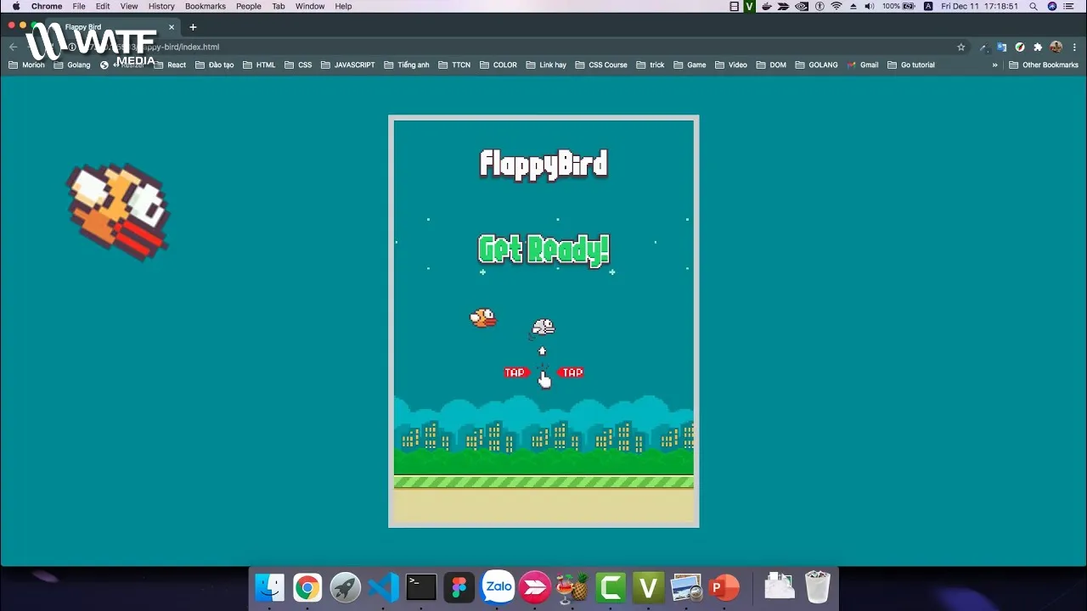Open the JAVASCRIPT bookmarks folder
Screen dimensions: 1087x611
point(347,64)
